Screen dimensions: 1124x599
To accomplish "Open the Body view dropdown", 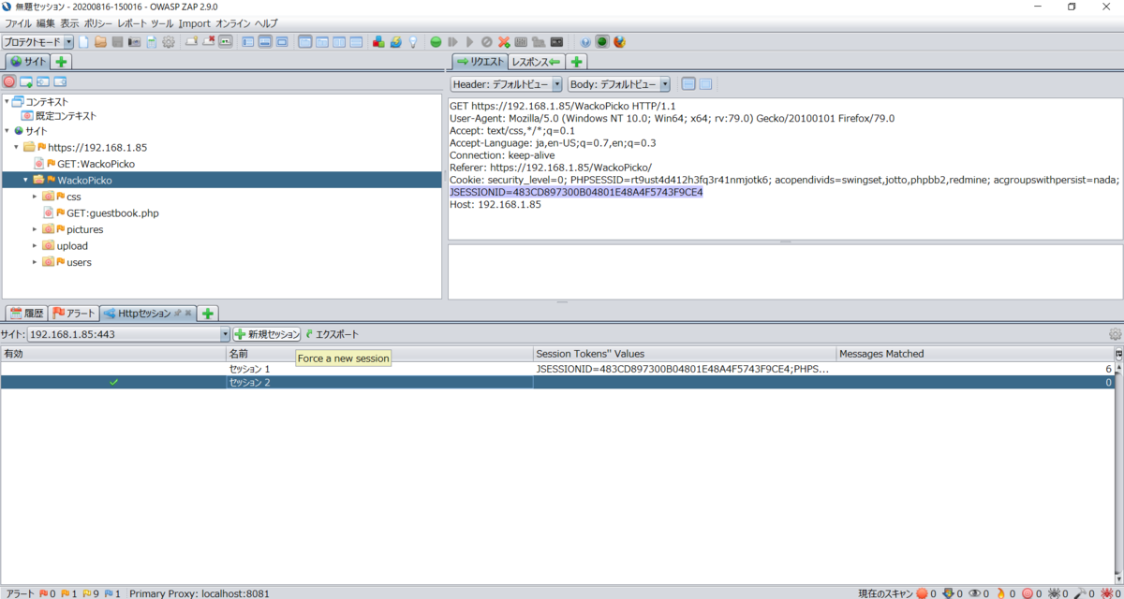I will (x=665, y=84).
